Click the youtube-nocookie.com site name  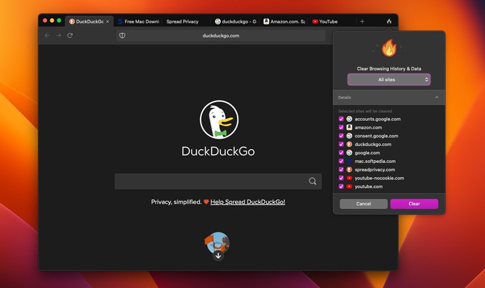pyautogui.click(x=379, y=178)
